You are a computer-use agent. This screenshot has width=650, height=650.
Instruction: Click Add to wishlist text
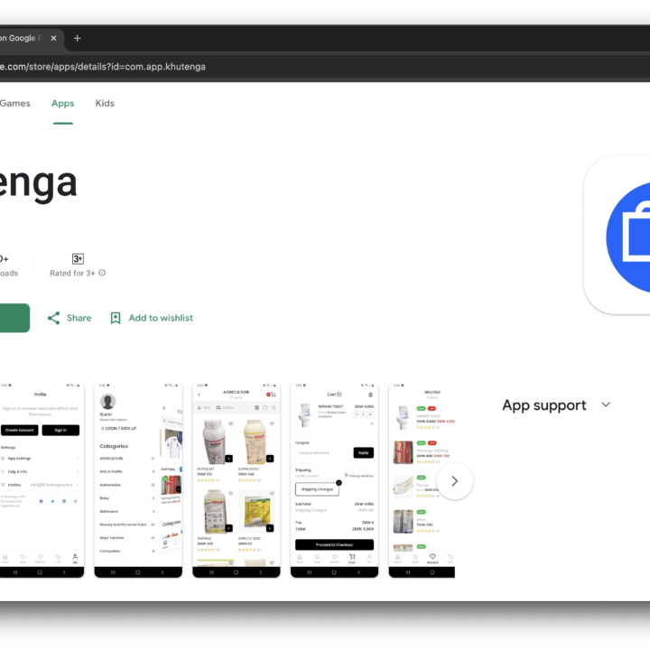[x=161, y=318]
